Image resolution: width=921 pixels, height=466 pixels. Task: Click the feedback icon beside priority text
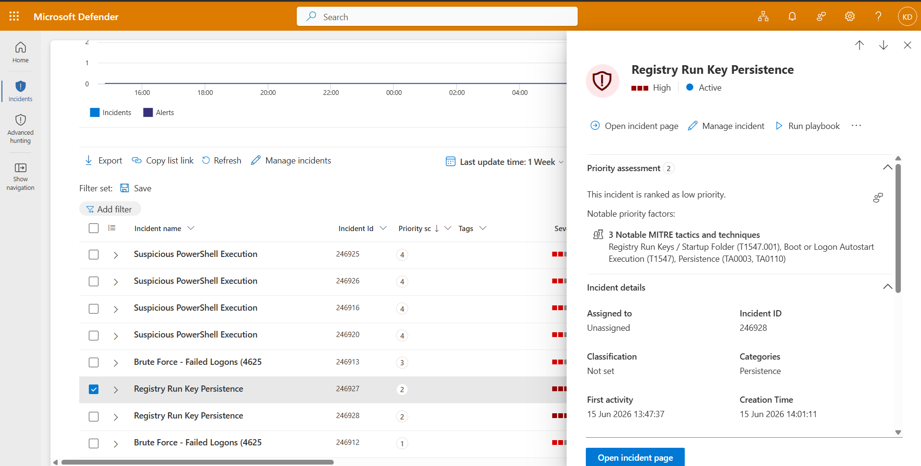pos(878,198)
